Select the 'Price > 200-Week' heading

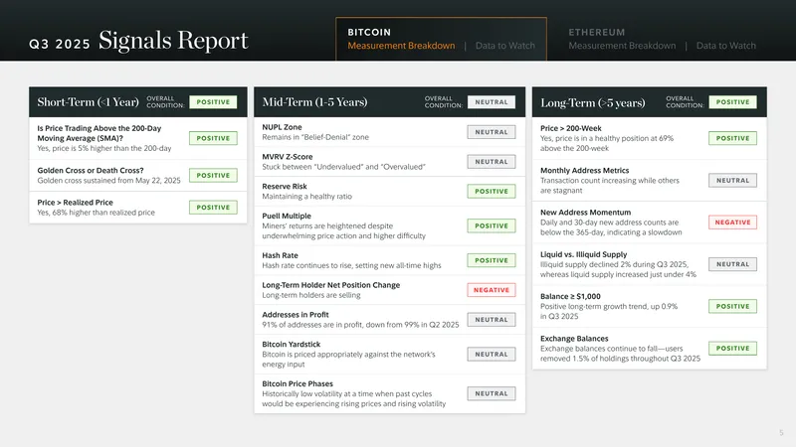coord(570,128)
